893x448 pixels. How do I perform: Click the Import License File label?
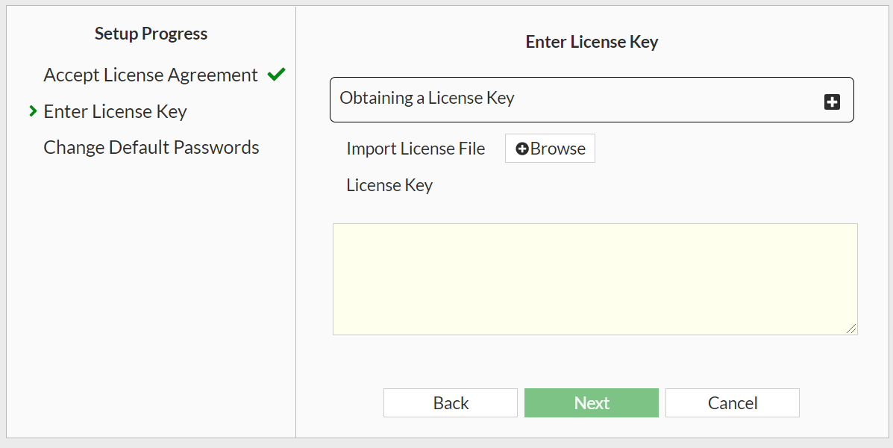pos(416,148)
